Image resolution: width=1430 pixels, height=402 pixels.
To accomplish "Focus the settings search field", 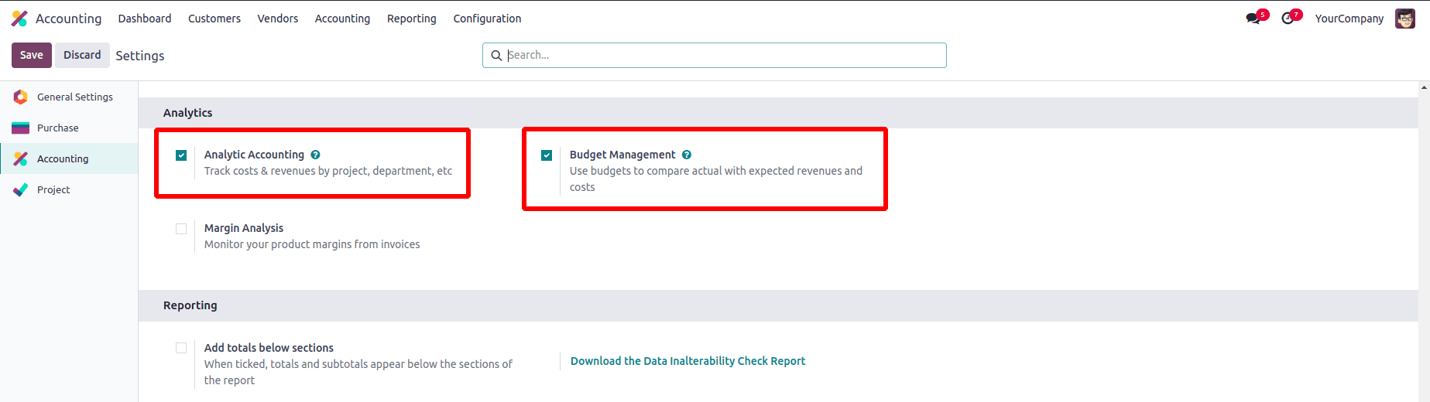I will click(720, 55).
